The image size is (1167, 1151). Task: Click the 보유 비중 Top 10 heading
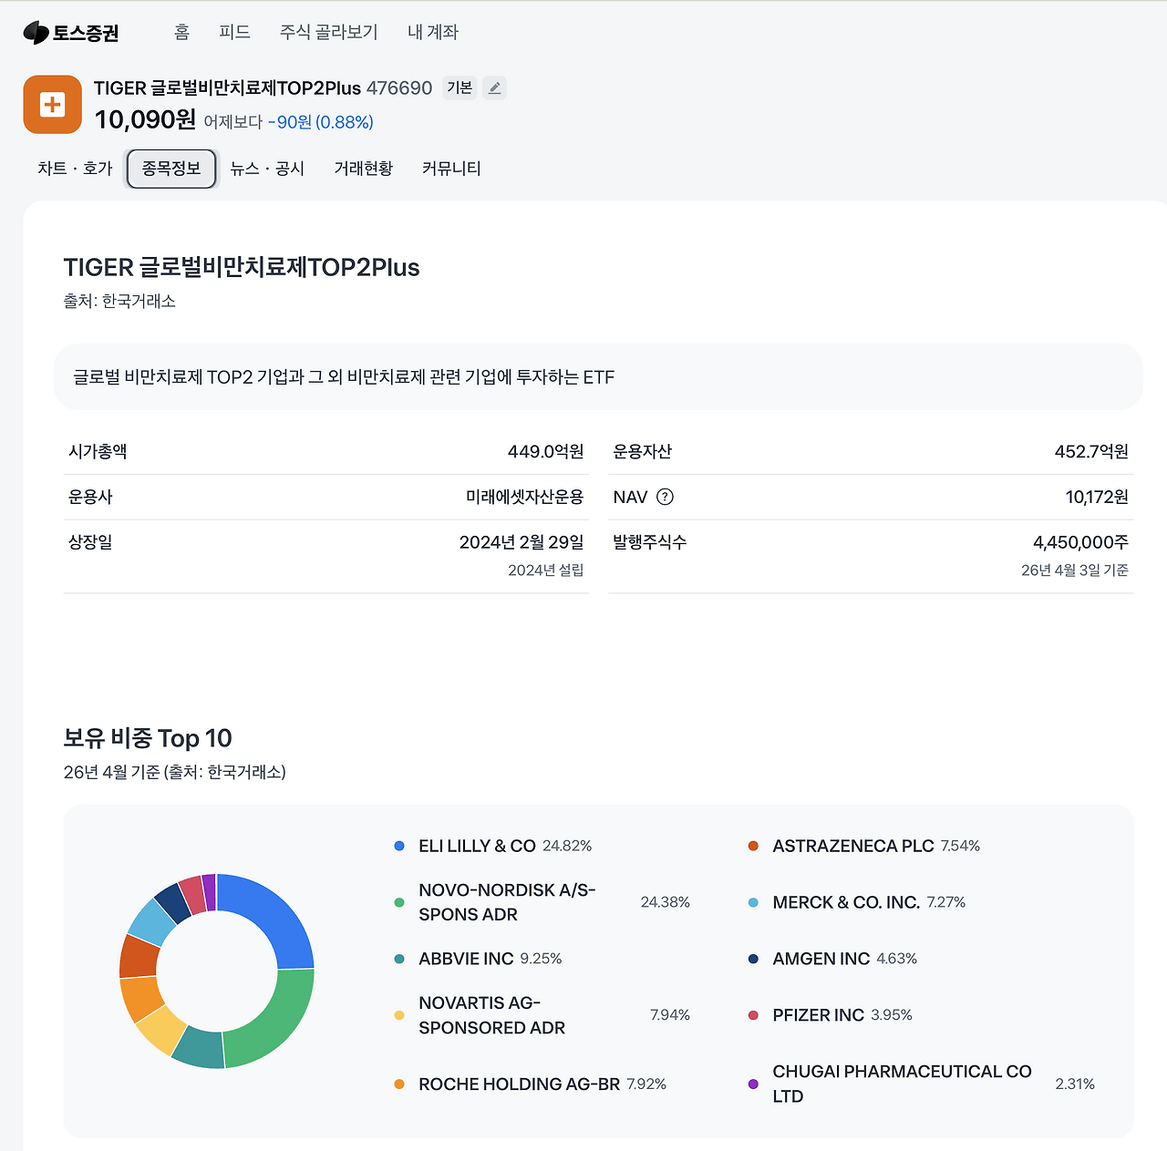pos(148,738)
